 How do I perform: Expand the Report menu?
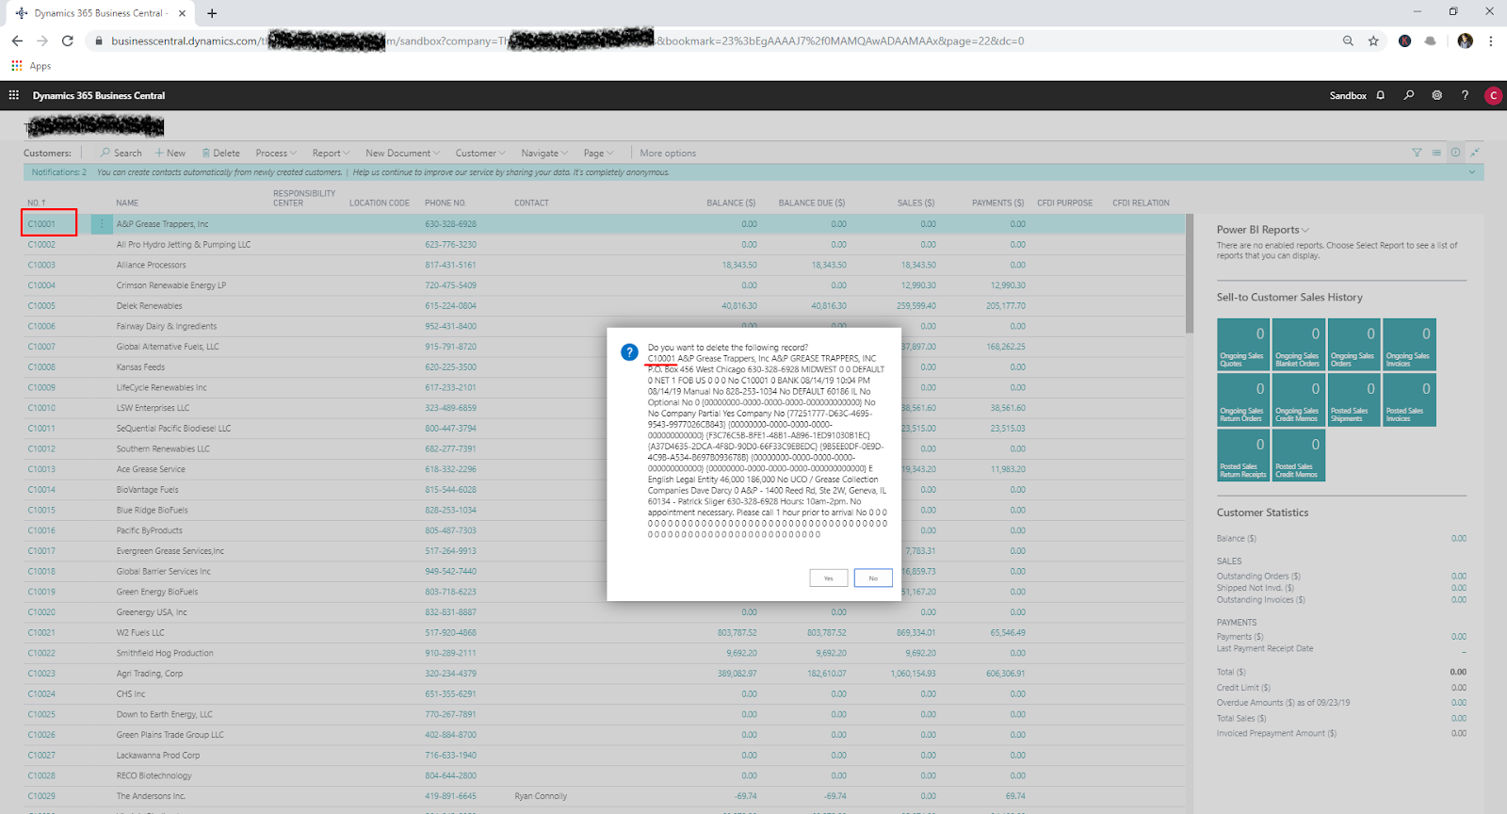point(331,153)
